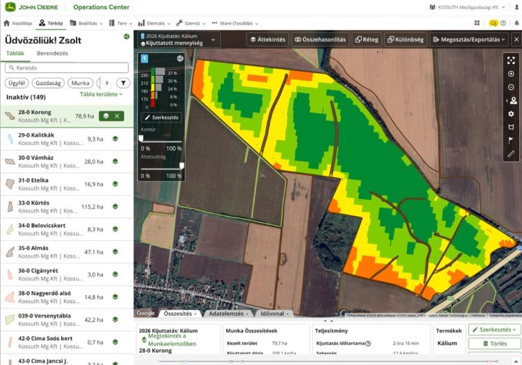Expand the Tábla területe sort dropdown

pyautogui.click(x=101, y=94)
